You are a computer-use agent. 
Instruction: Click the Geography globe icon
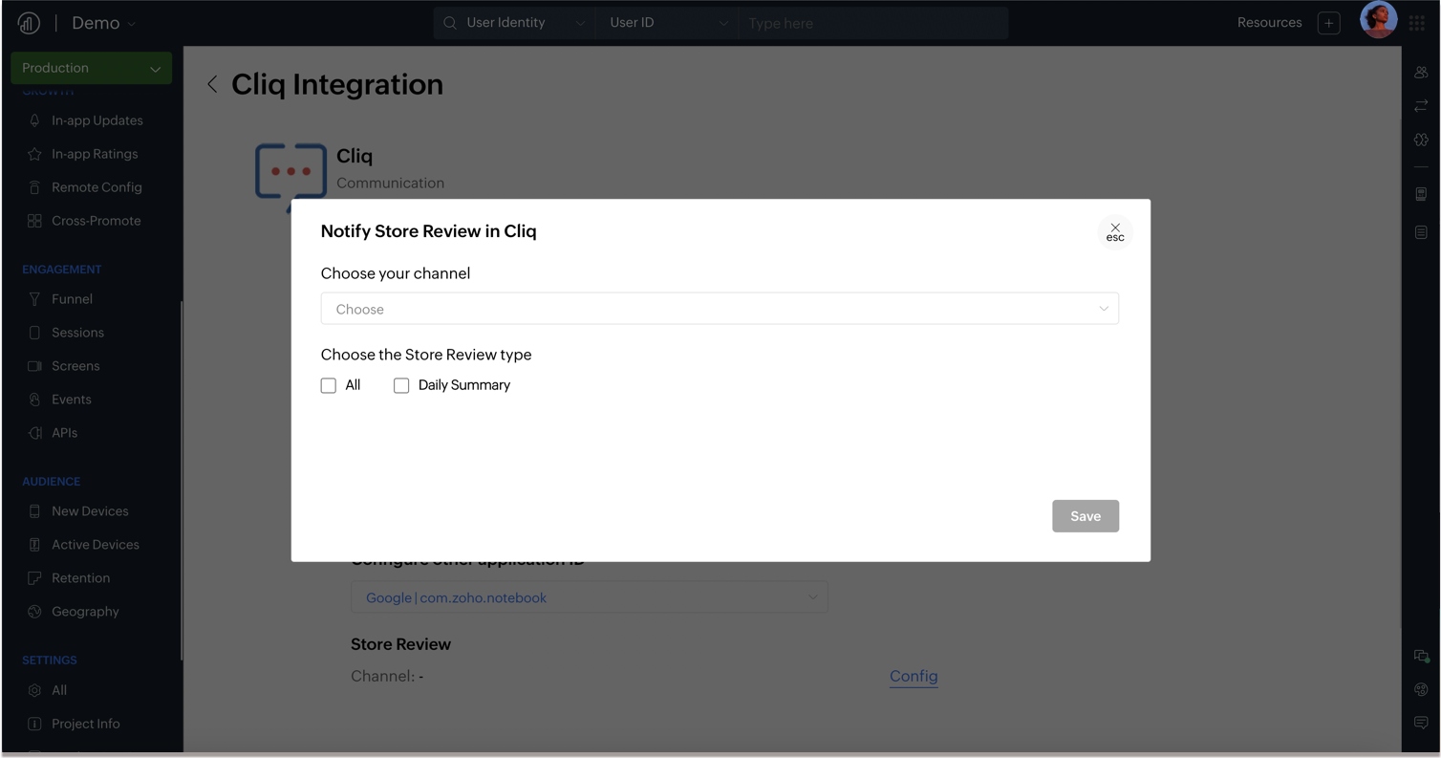pyautogui.click(x=34, y=612)
